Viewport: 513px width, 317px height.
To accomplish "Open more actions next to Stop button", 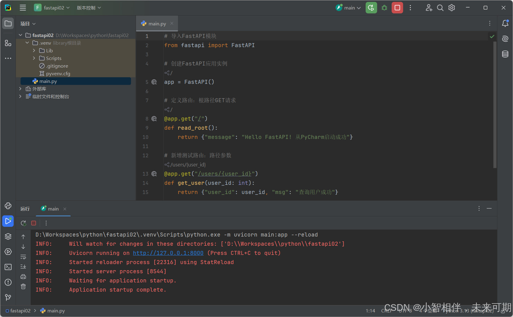I will pos(410,8).
